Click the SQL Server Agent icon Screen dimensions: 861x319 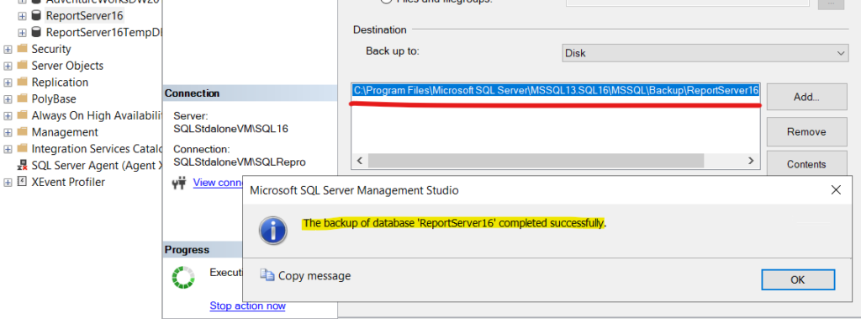click(22, 166)
